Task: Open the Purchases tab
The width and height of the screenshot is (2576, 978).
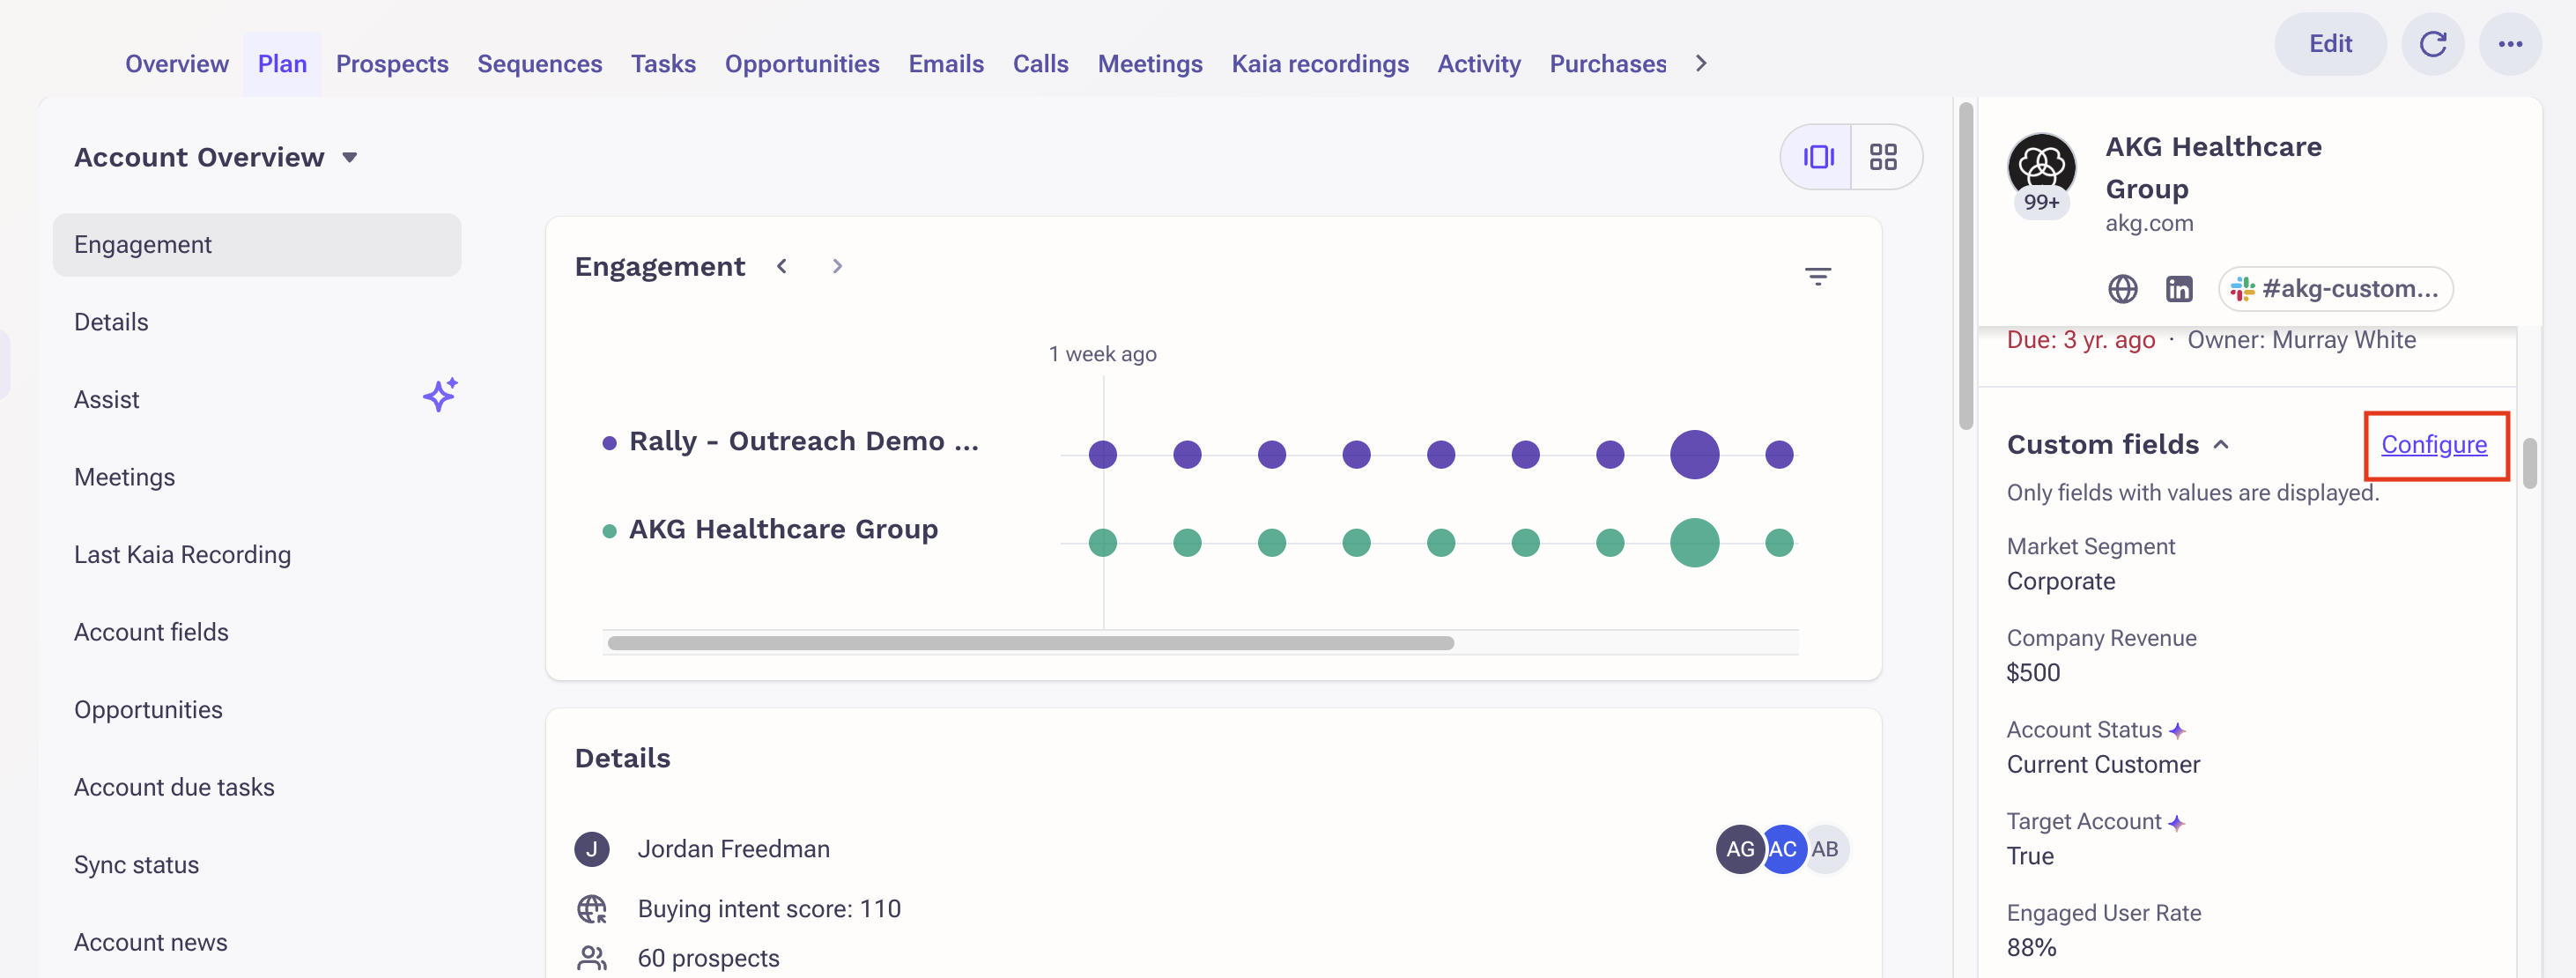Action: click(x=1608, y=64)
